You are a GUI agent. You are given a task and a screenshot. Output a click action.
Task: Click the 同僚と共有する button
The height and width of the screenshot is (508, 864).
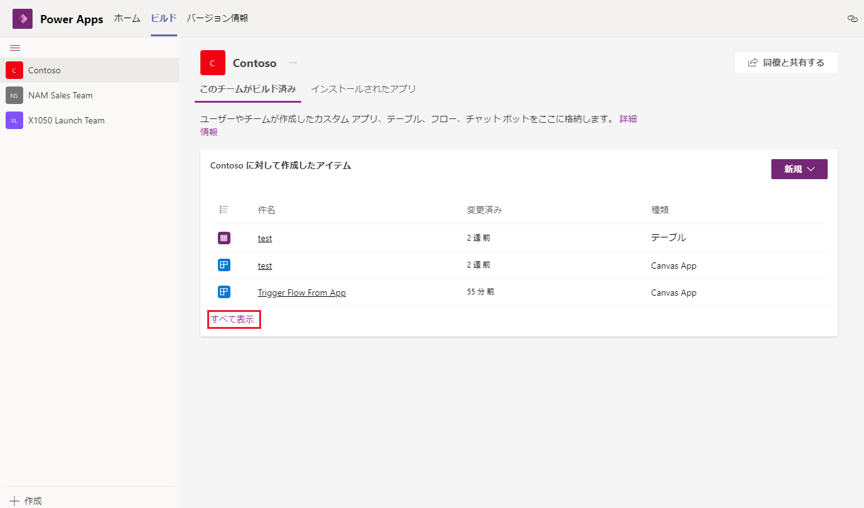click(x=786, y=63)
